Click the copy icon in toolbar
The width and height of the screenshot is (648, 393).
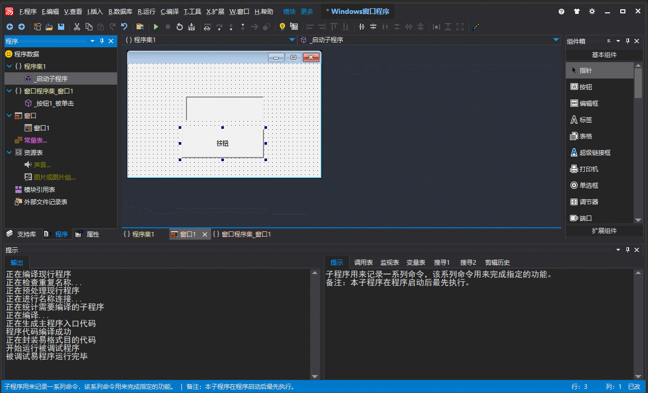[89, 27]
